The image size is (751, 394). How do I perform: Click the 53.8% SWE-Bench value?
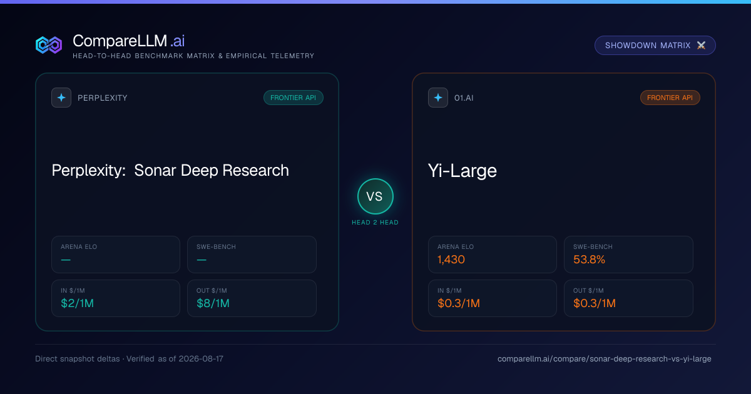[x=590, y=260]
